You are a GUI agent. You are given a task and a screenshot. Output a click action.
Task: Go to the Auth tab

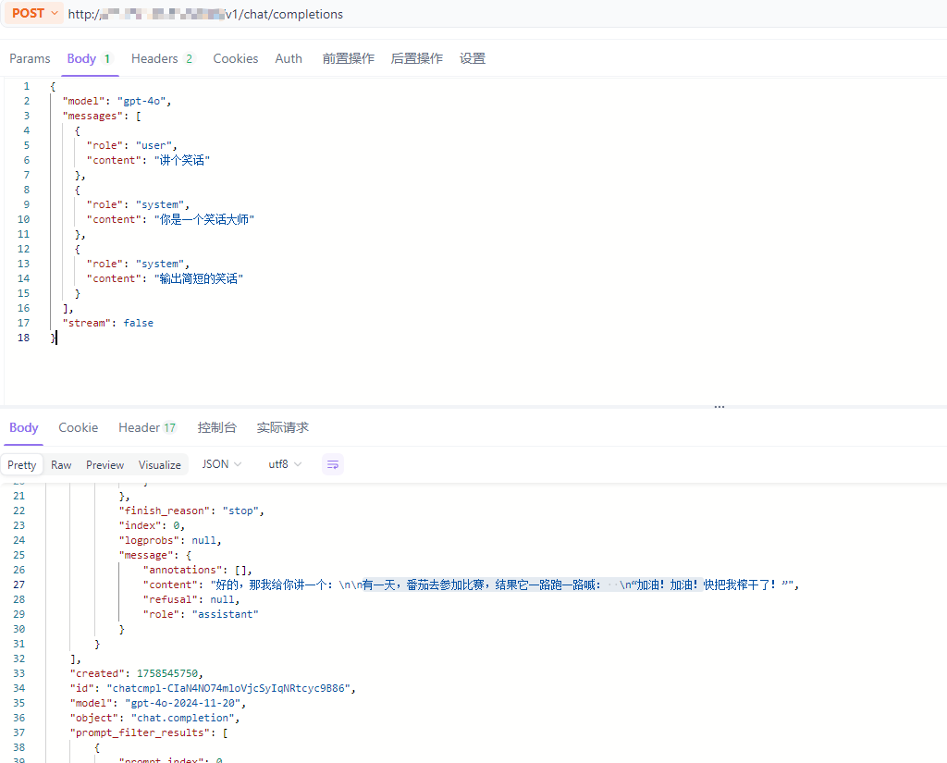pyautogui.click(x=289, y=58)
